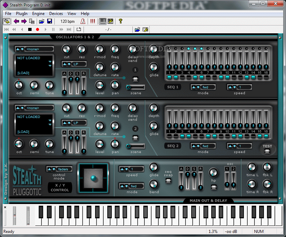This screenshot has height=237, width=286.
Task: Click the oscillator 2 detune knob
Action: click(x=100, y=126)
